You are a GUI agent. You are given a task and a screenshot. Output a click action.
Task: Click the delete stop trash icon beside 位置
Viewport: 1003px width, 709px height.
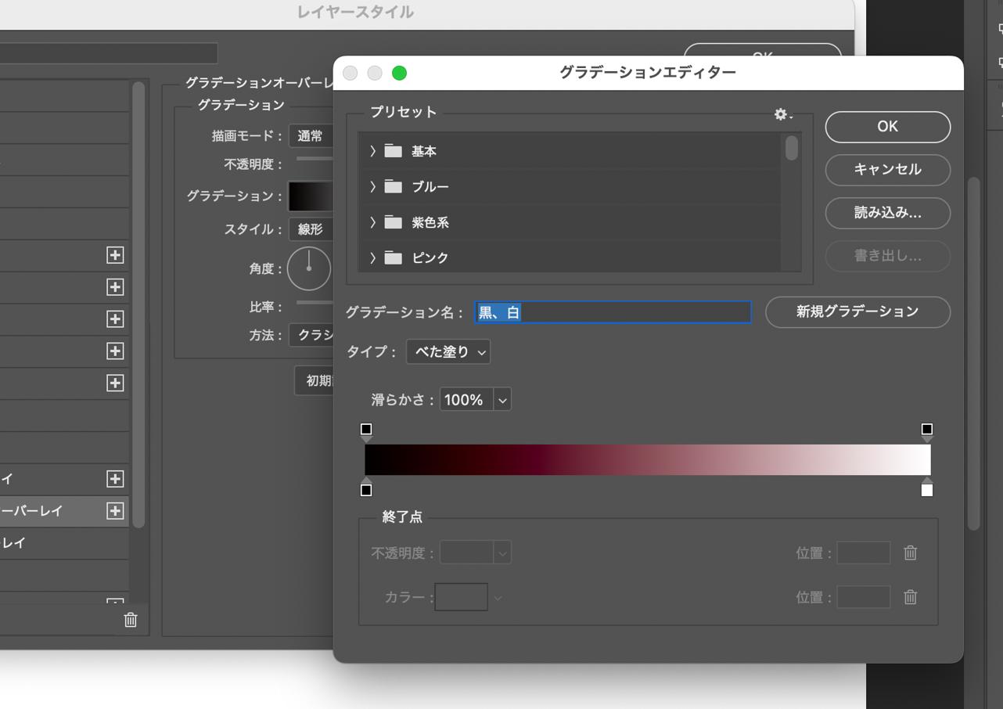click(x=910, y=552)
